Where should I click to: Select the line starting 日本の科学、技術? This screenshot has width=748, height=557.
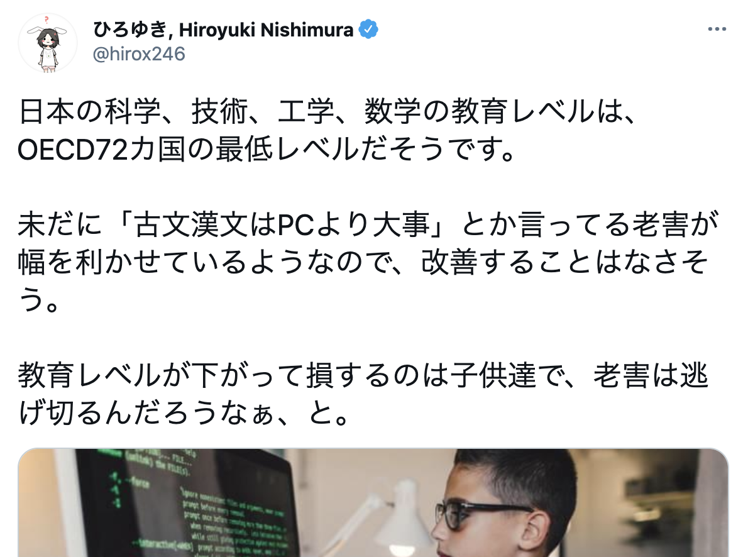[x=327, y=111]
